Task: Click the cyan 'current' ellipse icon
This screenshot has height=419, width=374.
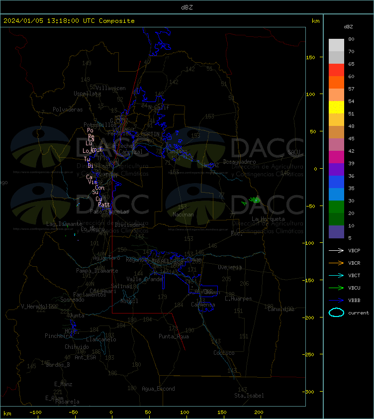Action: point(336,313)
